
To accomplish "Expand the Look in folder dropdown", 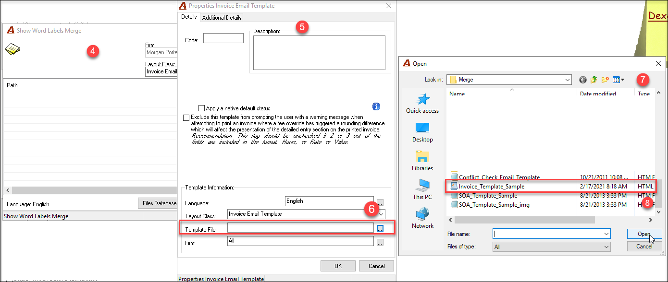I will coord(567,80).
